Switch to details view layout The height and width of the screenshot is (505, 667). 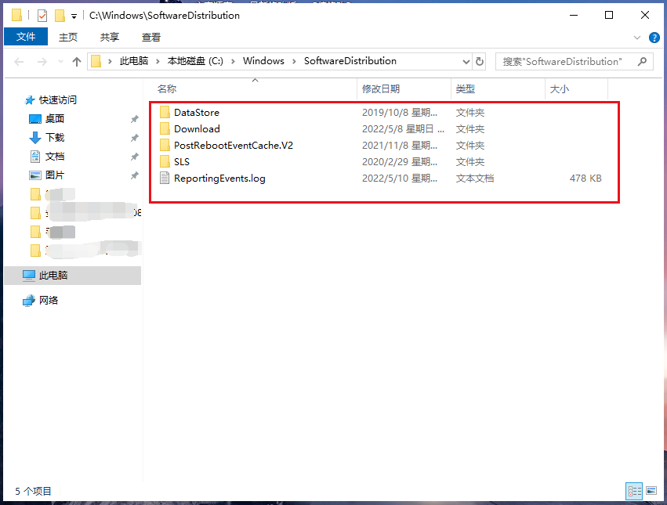[x=634, y=491]
